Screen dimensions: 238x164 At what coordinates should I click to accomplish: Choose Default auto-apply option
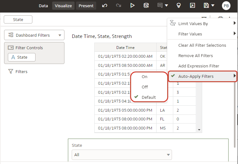point(148,97)
